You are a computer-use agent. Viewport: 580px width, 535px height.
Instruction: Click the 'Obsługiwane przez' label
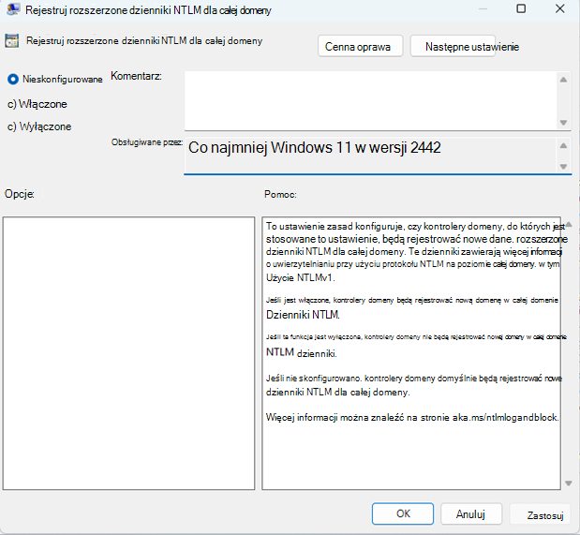(x=147, y=142)
